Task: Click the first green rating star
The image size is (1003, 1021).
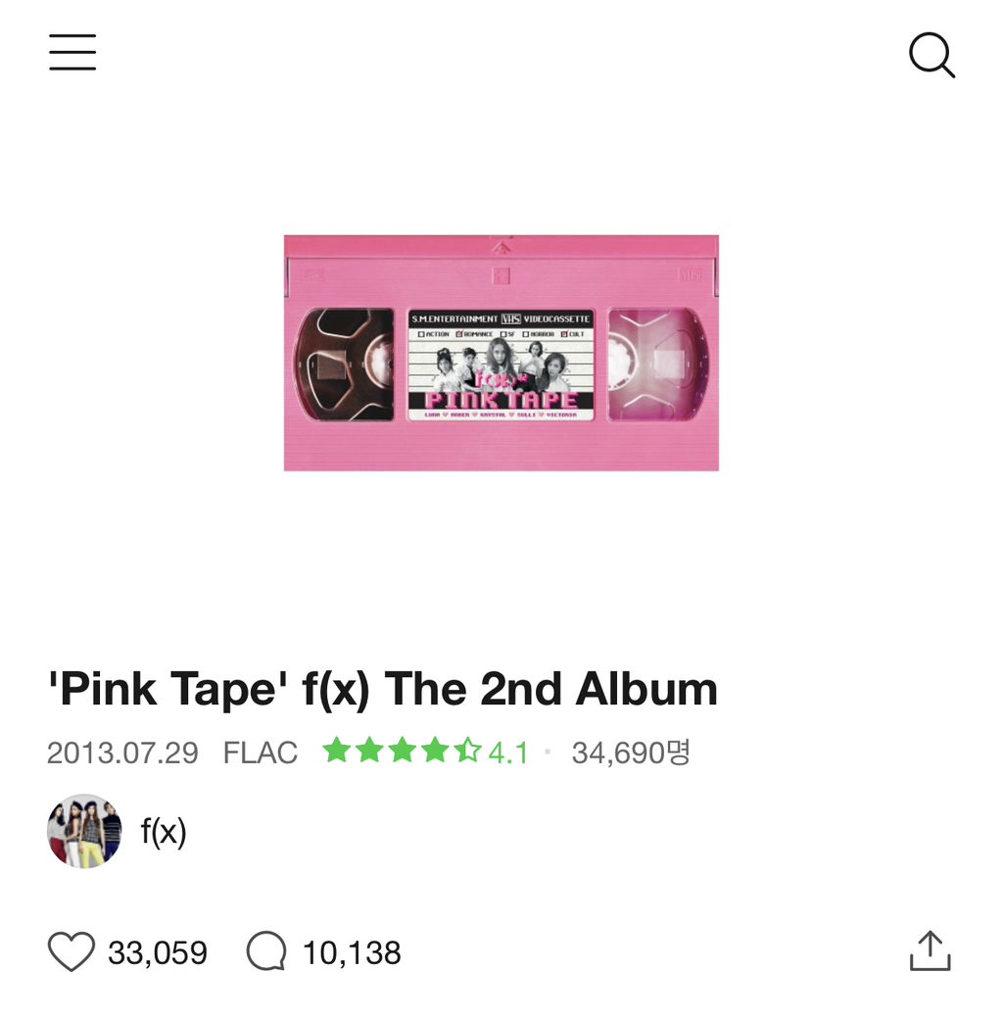Action: click(x=336, y=752)
